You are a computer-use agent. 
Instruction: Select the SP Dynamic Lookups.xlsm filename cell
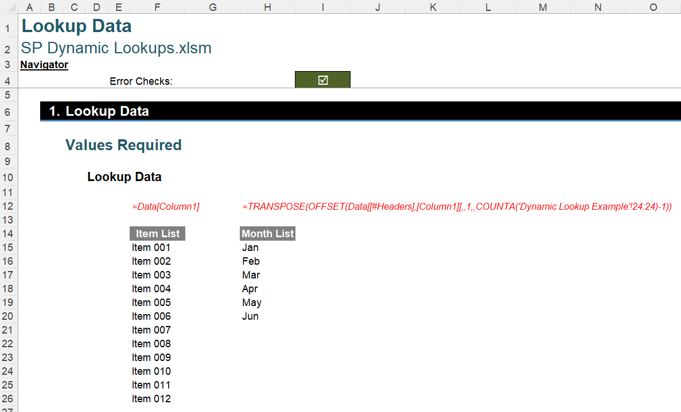[x=116, y=48]
